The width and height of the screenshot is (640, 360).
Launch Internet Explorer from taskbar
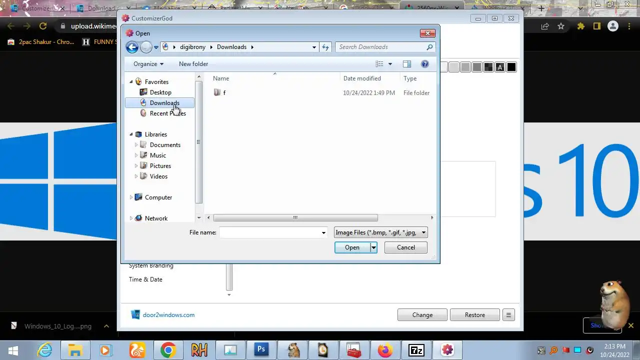[x=45, y=350]
